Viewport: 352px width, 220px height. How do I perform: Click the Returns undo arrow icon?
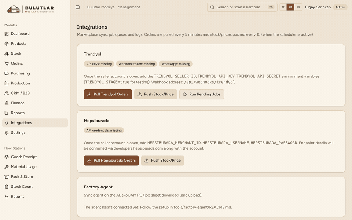point(7,197)
